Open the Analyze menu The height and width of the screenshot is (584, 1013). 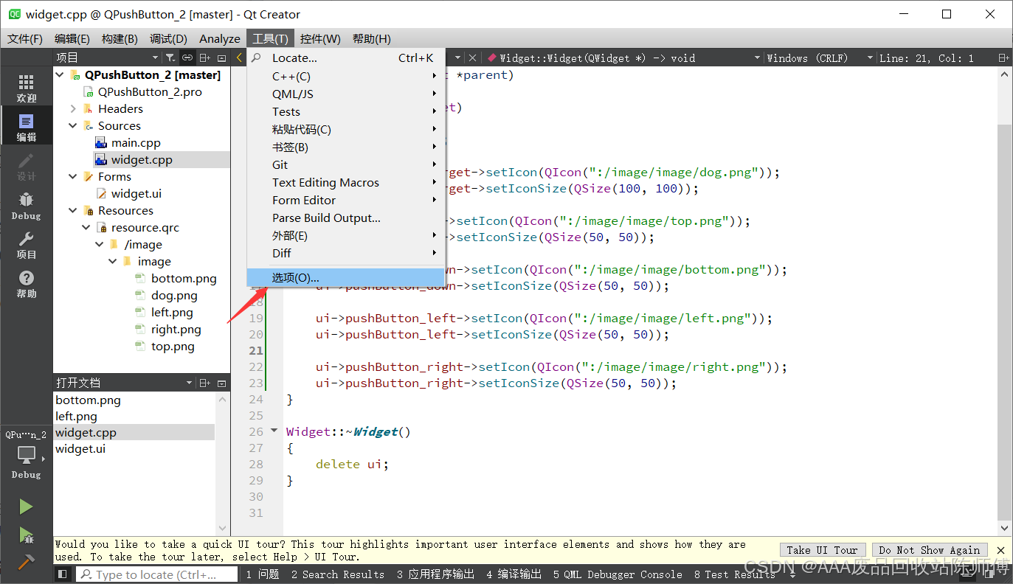pyautogui.click(x=220, y=38)
